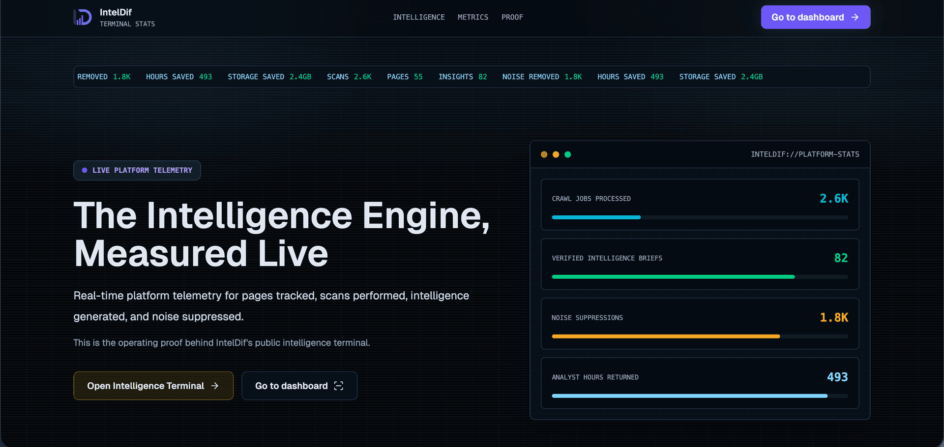Click the arrow icon in Open Intelligence Terminal

(215, 386)
